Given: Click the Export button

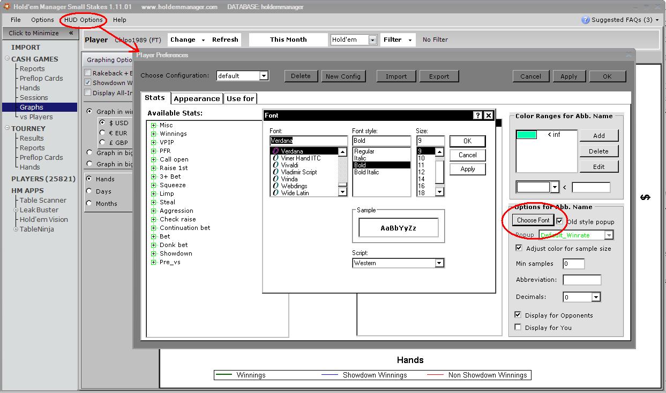Looking at the screenshot, I should pos(439,76).
